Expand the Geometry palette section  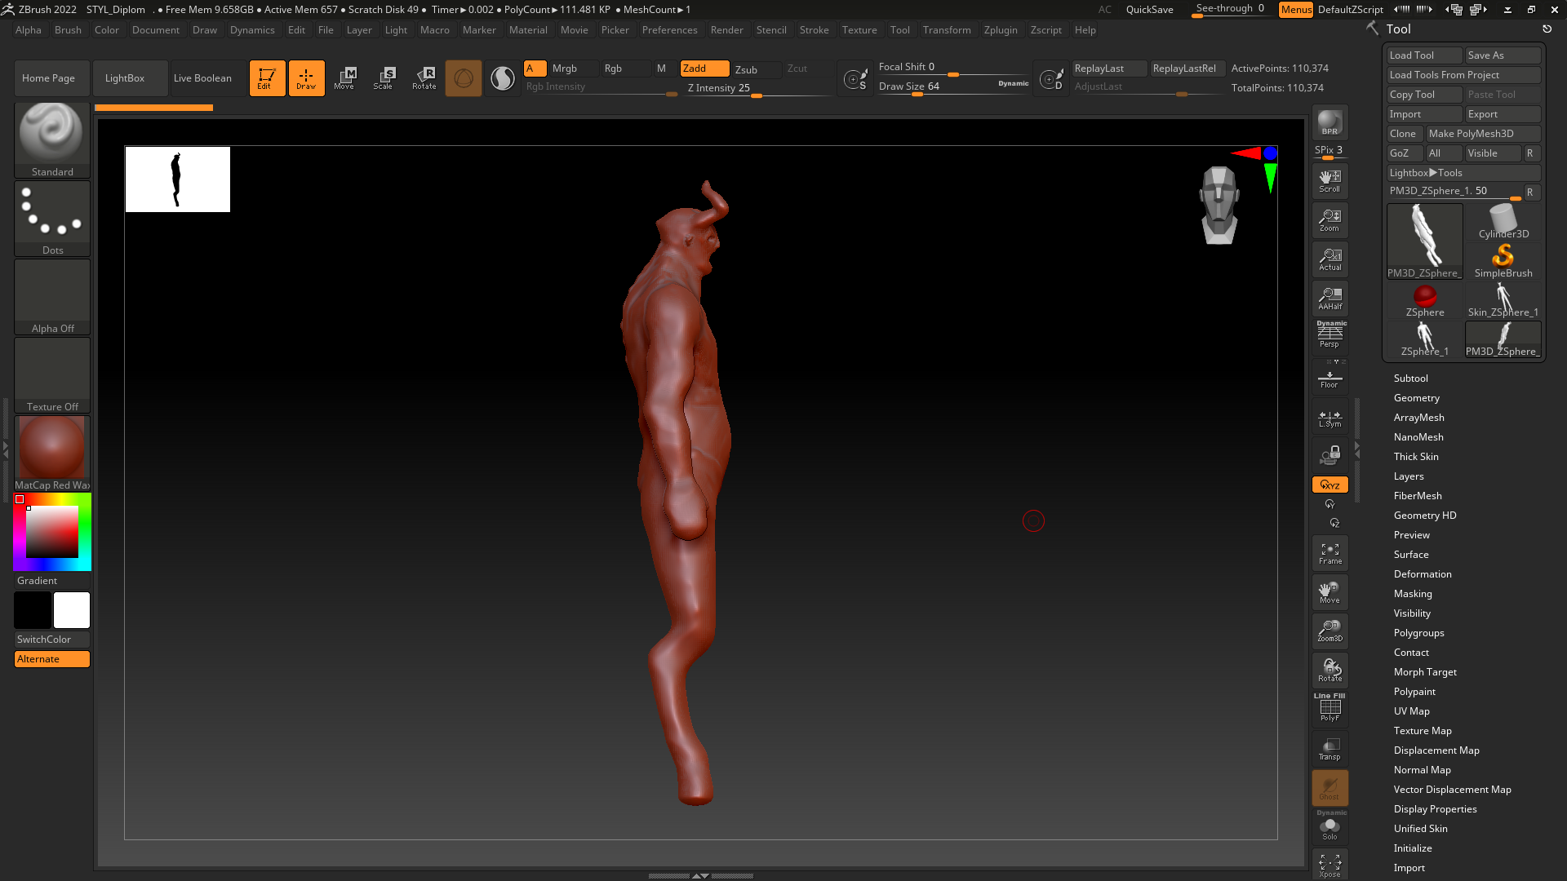(x=1416, y=398)
